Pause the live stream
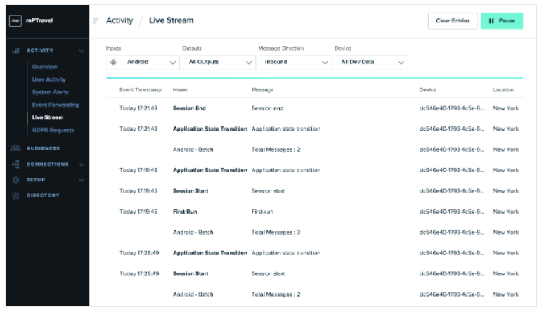This screenshot has height=312, width=544. click(502, 21)
